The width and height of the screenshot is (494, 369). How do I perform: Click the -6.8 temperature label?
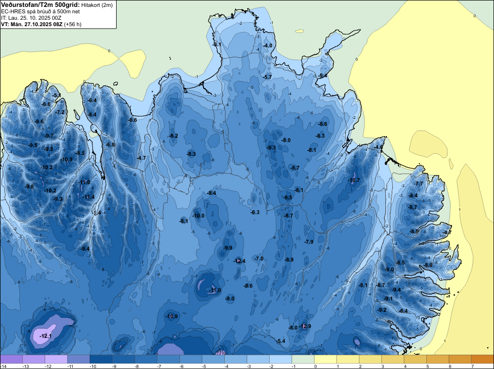110,145
